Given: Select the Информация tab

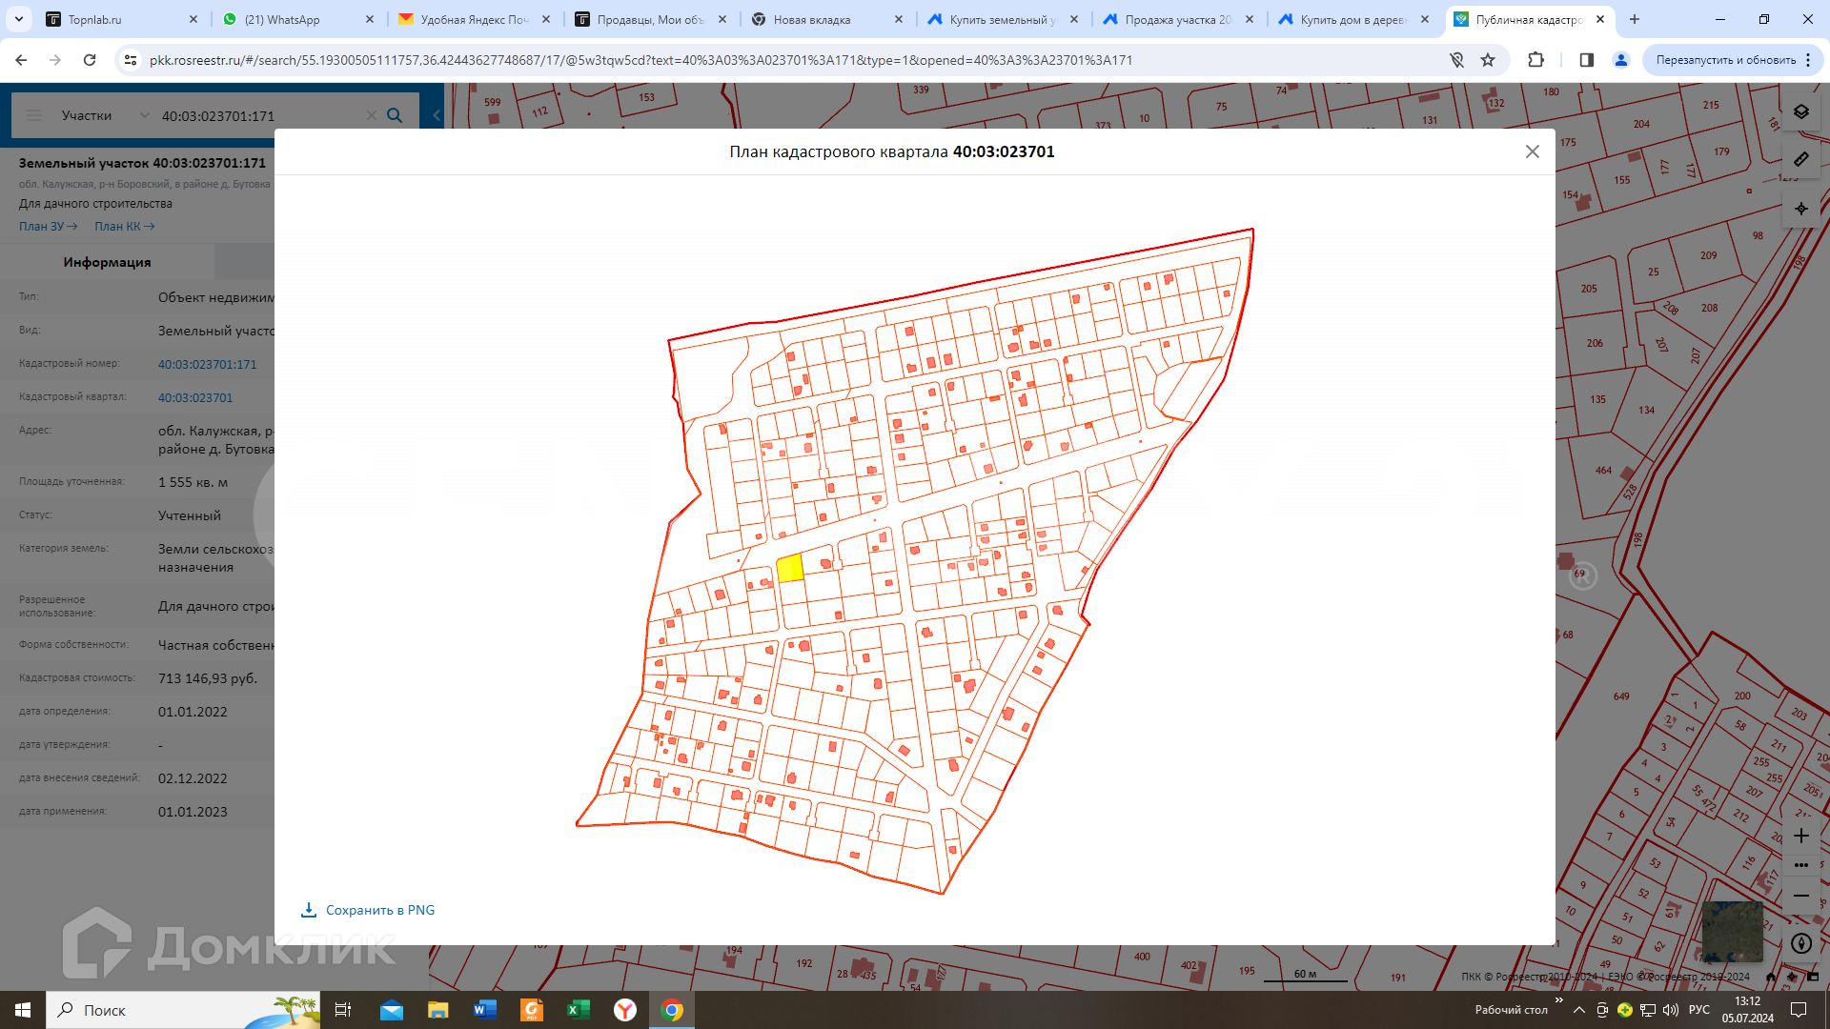Looking at the screenshot, I should click(107, 262).
